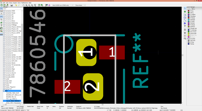Screen dimensions: 202x111
Task: Pick the Draw Circle tool
Action: pyautogui.click(x=185, y=18)
